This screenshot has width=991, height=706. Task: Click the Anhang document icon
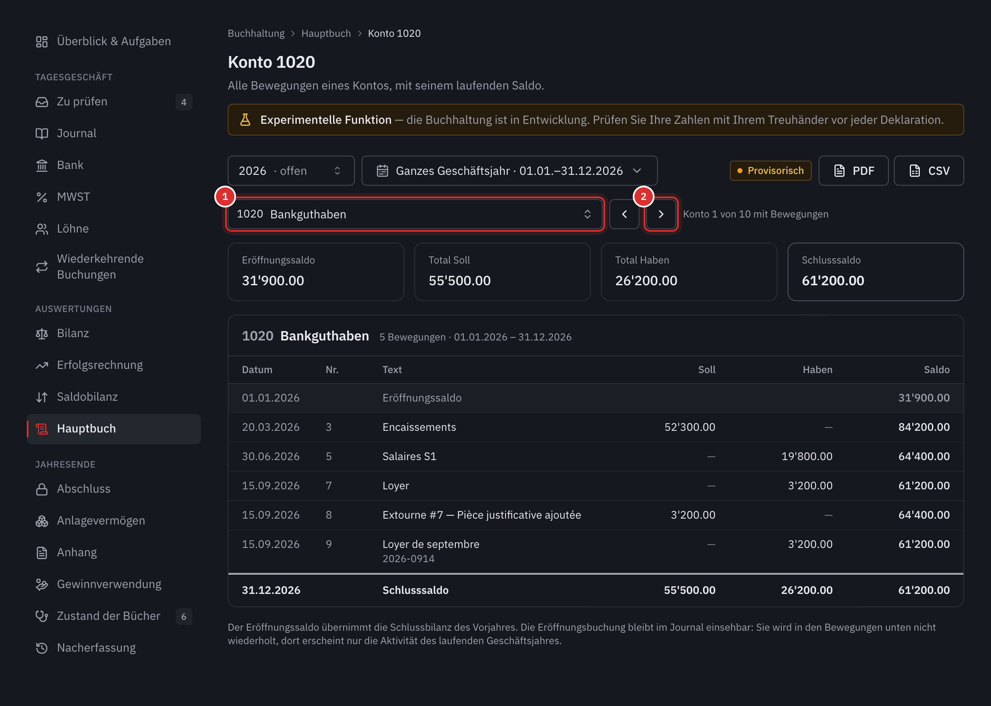tap(42, 553)
